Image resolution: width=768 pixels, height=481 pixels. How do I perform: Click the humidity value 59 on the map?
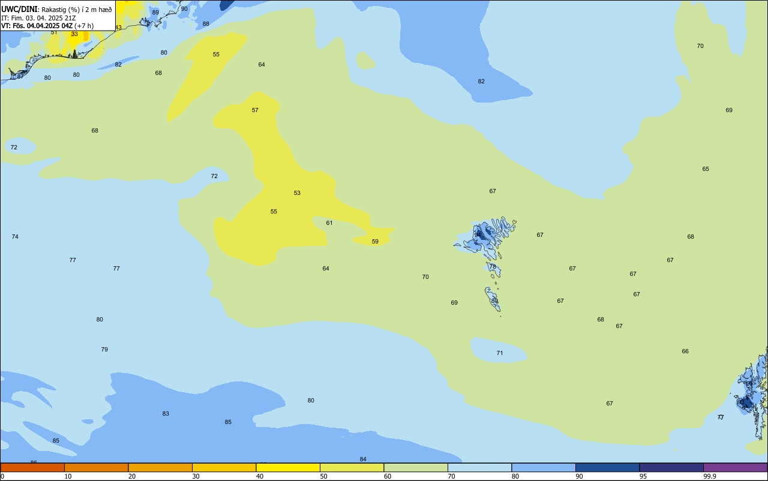375,242
